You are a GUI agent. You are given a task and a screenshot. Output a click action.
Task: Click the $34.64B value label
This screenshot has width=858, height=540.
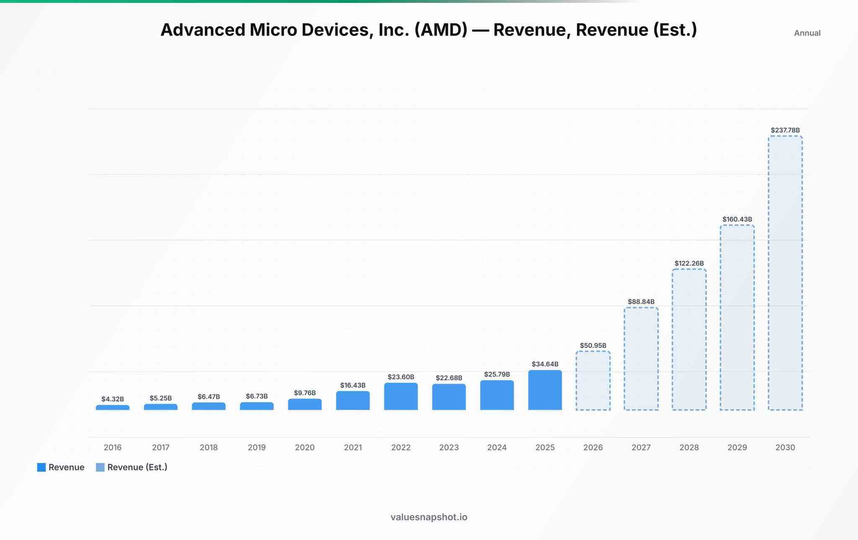[545, 364]
